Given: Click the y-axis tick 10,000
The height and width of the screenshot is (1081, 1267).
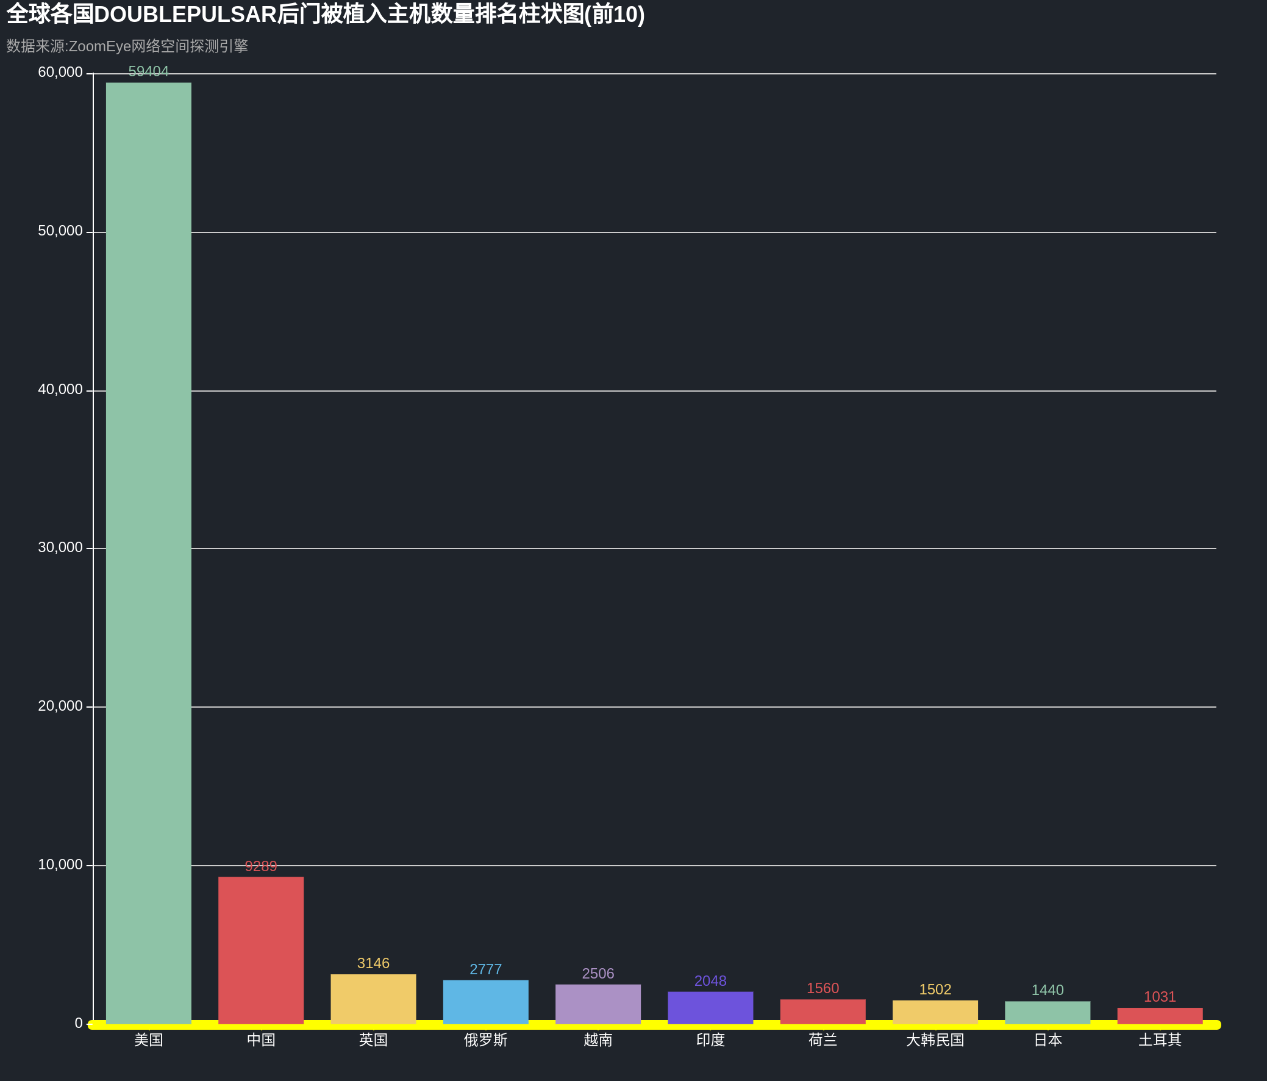Looking at the screenshot, I should [60, 864].
